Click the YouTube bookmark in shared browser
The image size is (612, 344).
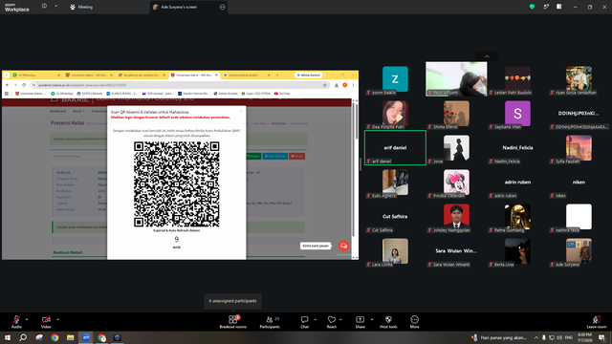tap(282, 94)
